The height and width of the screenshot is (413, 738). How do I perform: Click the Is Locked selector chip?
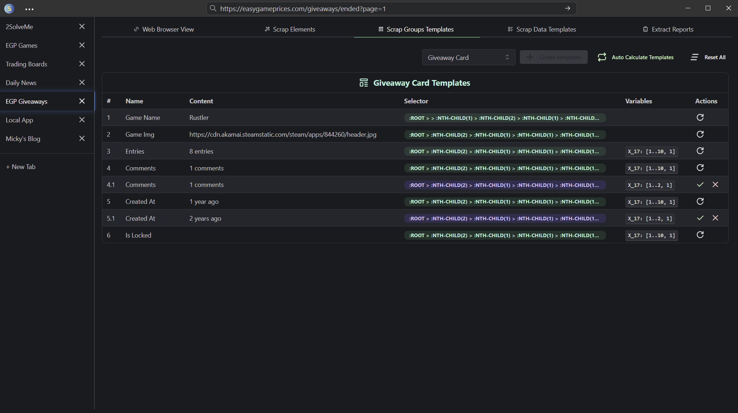pyautogui.click(x=504, y=235)
